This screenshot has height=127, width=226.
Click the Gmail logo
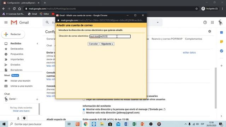[20, 23]
